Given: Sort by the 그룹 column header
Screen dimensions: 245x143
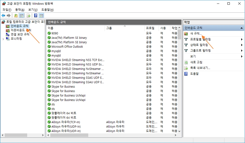Looking at the screenshot, I should 125,28.
